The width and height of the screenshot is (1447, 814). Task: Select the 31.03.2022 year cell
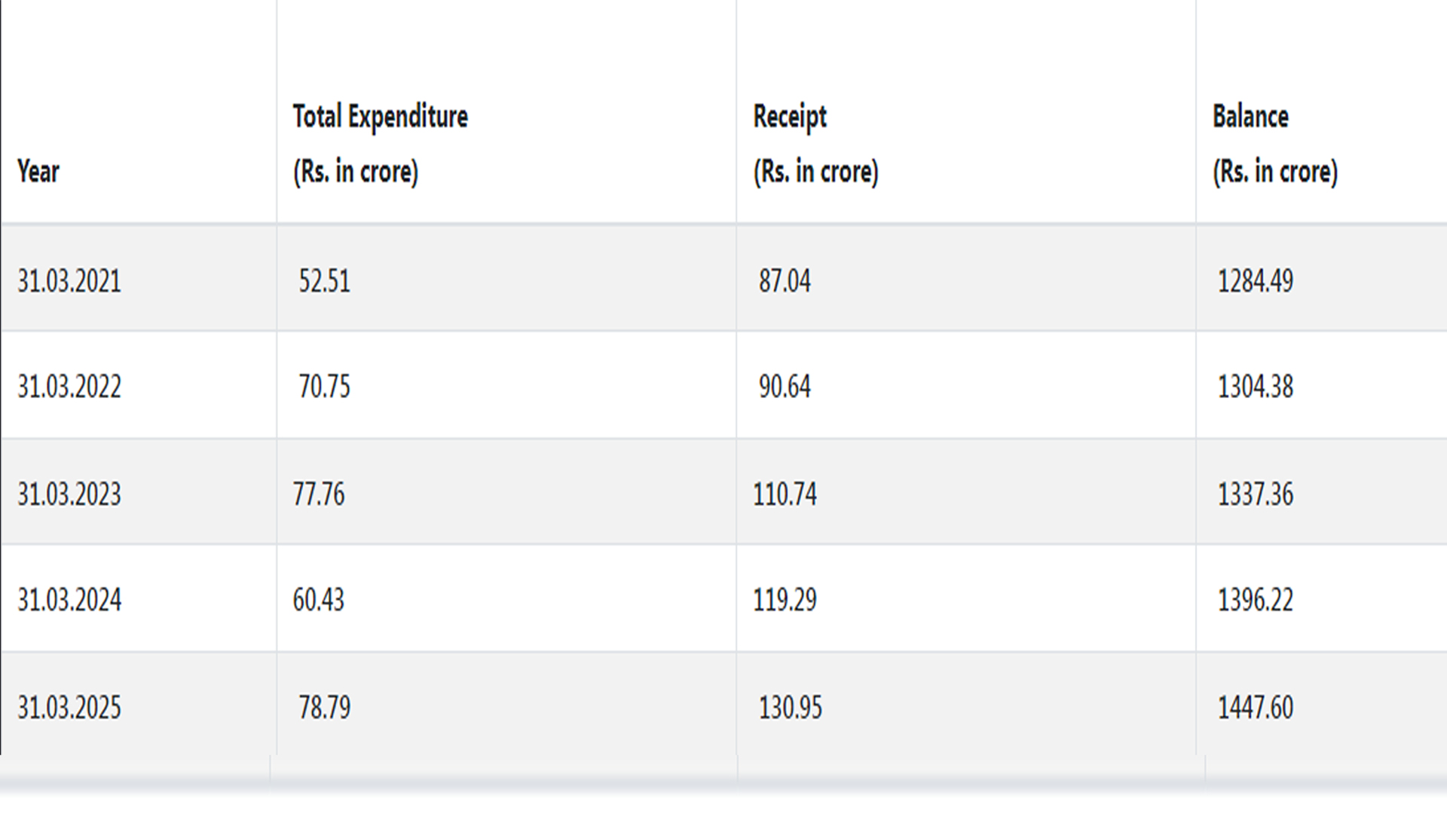coord(69,387)
